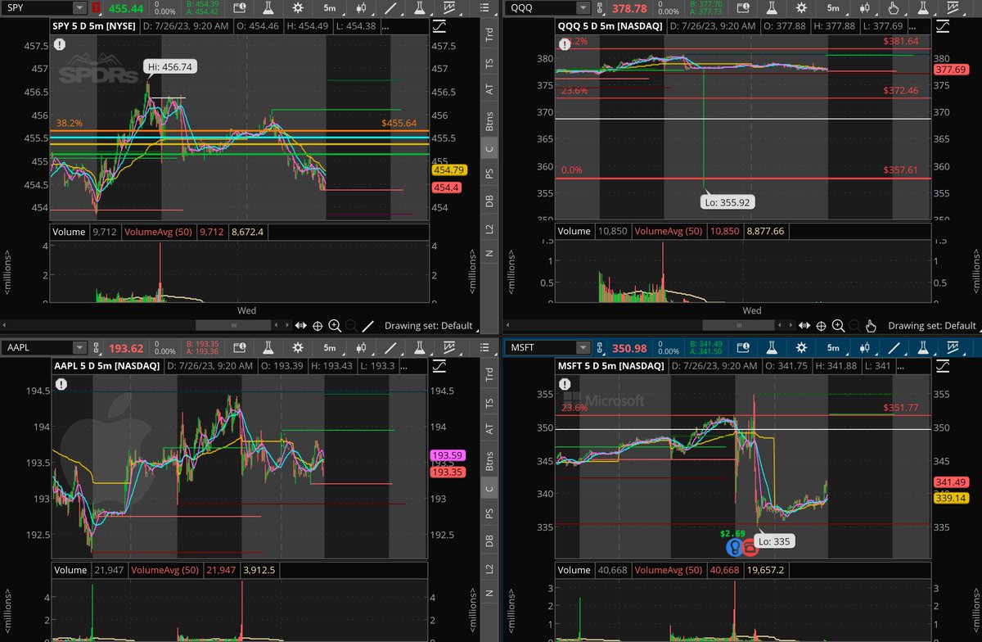
Task: Click blue buy bubble on MSFT chart
Action: pos(736,546)
